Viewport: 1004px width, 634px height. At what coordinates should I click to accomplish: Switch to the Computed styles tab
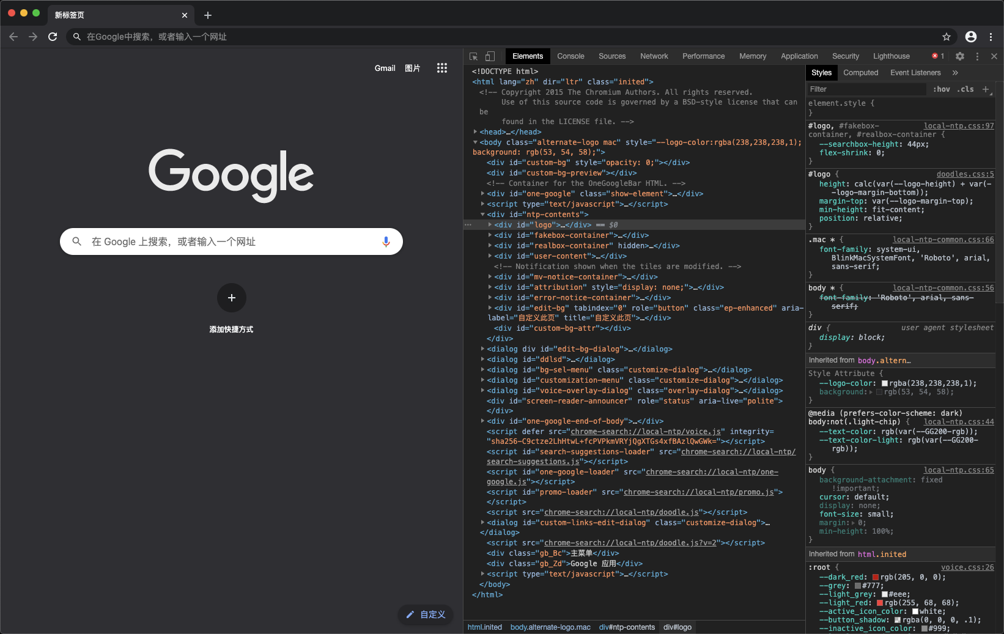(861, 73)
